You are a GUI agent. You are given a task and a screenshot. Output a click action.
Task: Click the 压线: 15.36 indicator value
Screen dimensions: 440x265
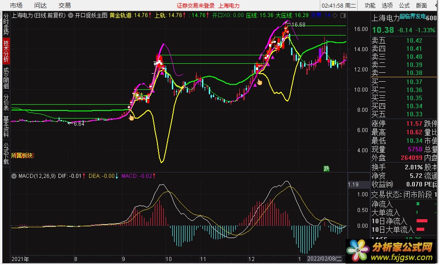pos(260,15)
